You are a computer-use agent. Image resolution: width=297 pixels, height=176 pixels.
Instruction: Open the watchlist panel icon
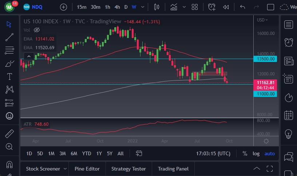point(289,25)
